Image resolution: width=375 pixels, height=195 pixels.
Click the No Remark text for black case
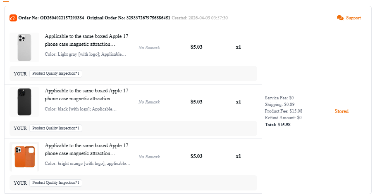click(149, 102)
